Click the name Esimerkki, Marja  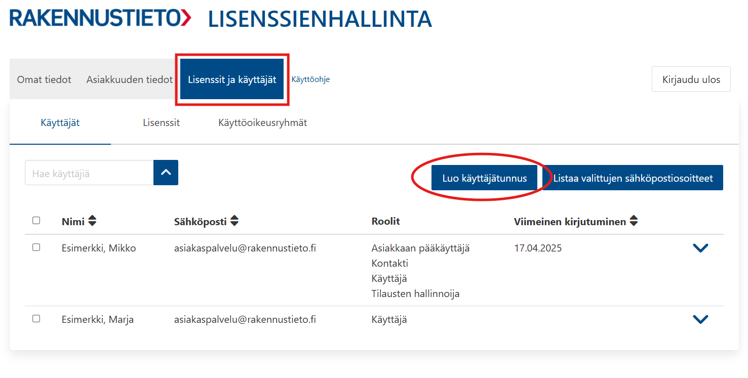coord(98,320)
